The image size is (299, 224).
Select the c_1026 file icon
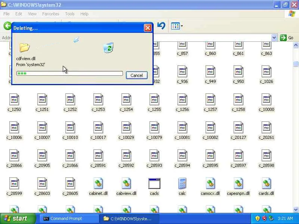pyautogui.click(x=266, y=71)
